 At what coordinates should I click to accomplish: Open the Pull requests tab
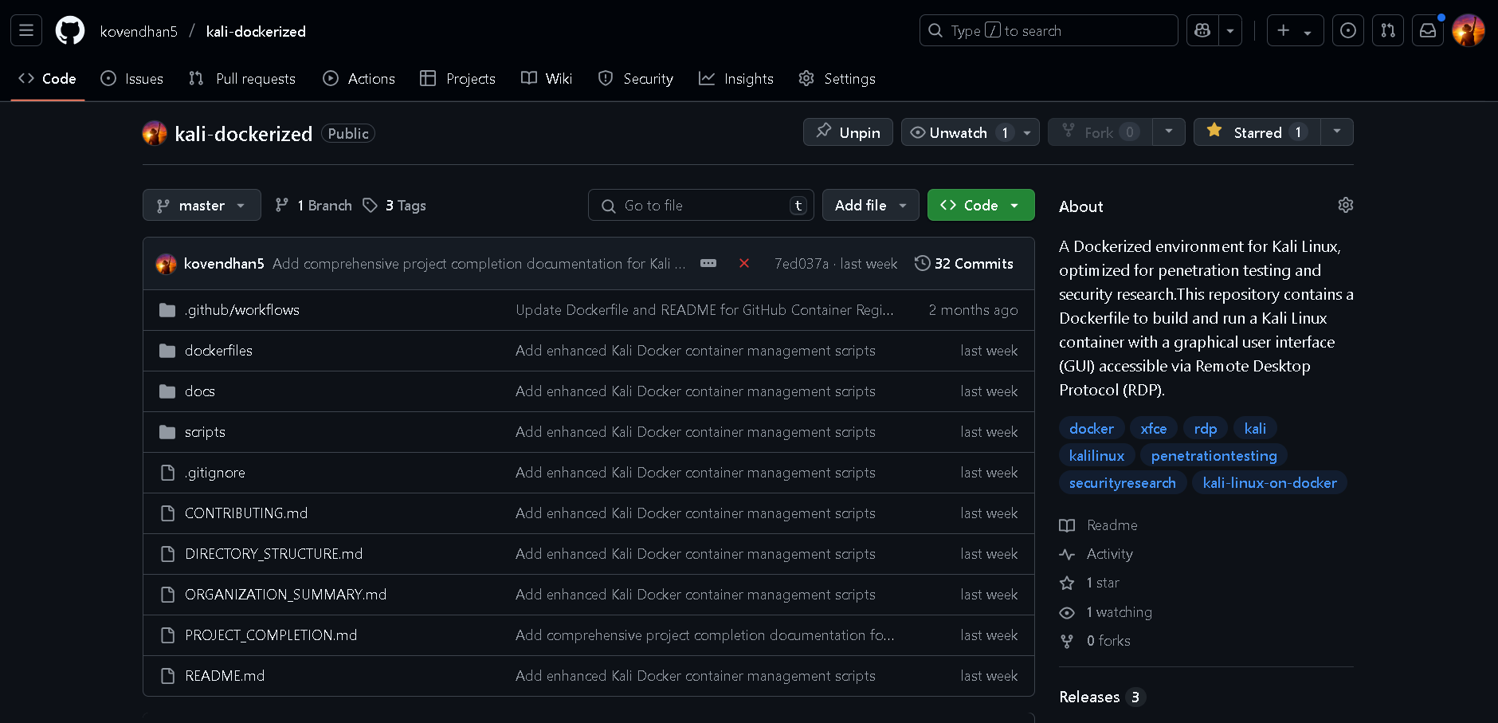click(x=242, y=78)
